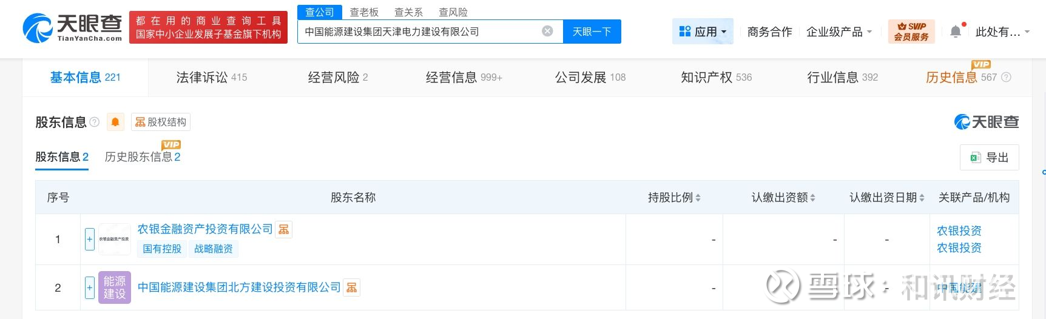
Task: Open the first 农银投资 related product link
Action: (x=959, y=230)
